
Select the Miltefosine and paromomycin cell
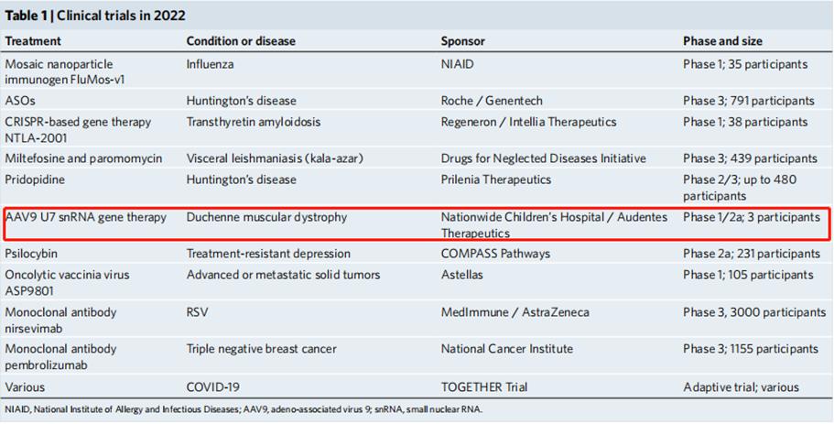pos(83,158)
